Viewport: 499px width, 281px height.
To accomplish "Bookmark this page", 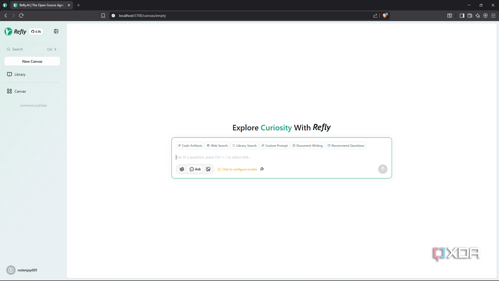I will pyautogui.click(x=103, y=15).
